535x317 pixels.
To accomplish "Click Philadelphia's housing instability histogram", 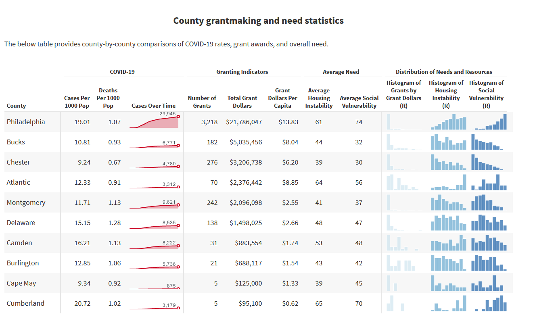I will coord(448,121).
